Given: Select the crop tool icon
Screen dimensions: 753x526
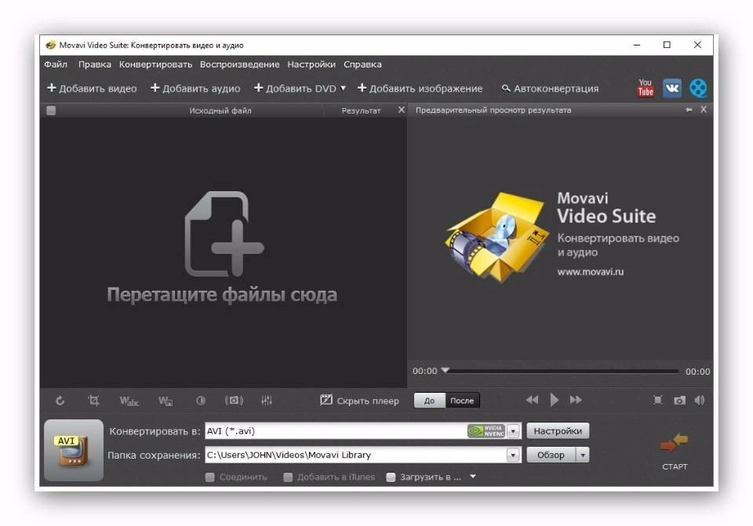Looking at the screenshot, I should click(x=93, y=401).
